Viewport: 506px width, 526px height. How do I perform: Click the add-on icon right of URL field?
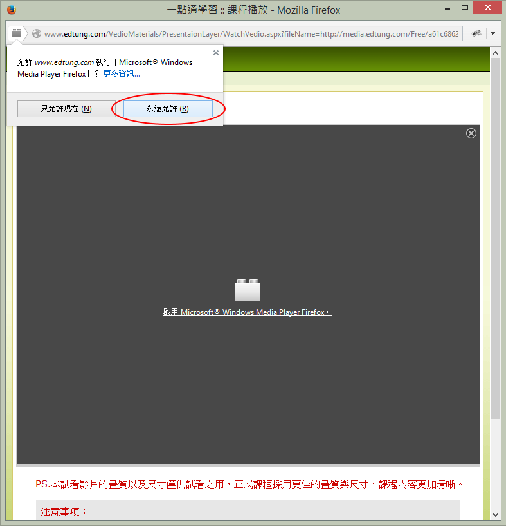point(477,33)
